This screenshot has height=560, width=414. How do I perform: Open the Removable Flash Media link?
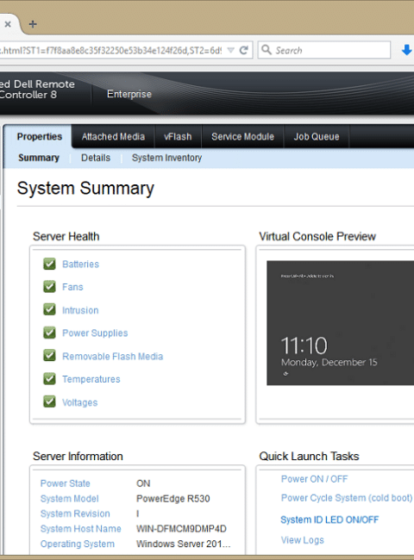tap(113, 357)
